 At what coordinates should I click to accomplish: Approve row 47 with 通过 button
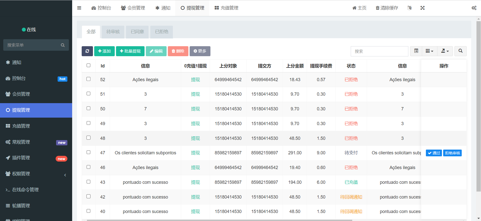434,153
